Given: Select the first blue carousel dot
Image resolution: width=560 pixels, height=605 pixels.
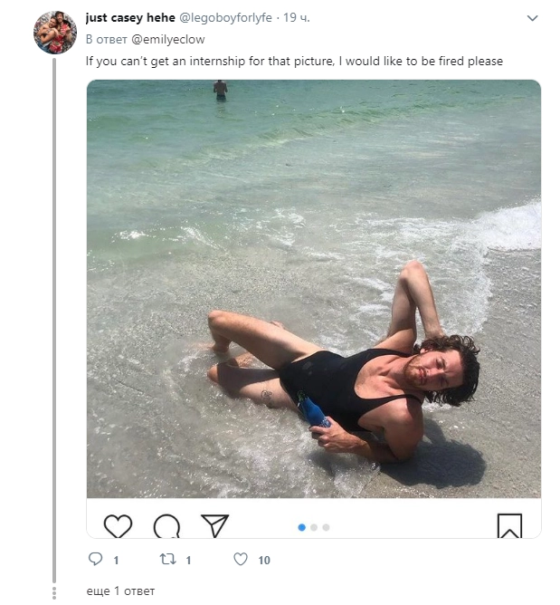Looking at the screenshot, I should [x=302, y=527].
